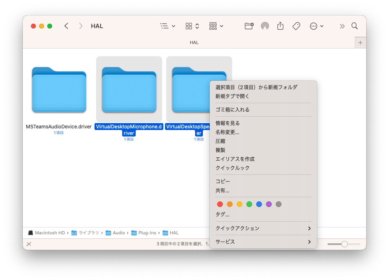Open the Finder search magnifier

tap(354, 26)
